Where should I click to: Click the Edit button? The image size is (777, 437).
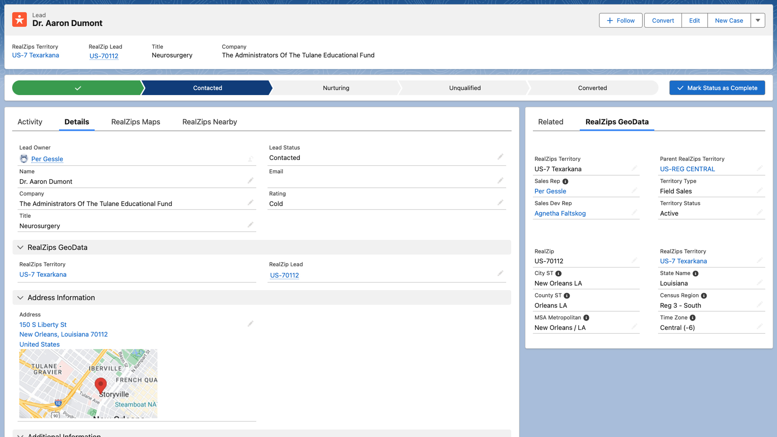[x=694, y=20]
